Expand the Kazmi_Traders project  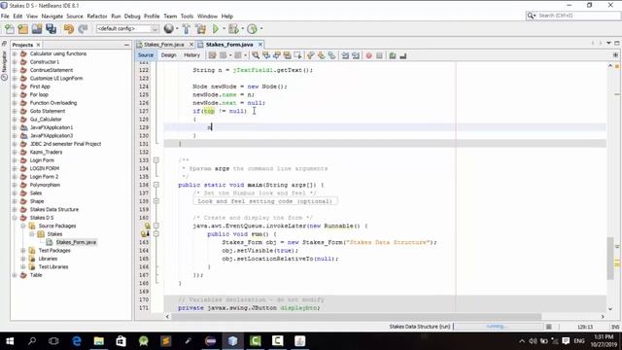coord(15,152)
